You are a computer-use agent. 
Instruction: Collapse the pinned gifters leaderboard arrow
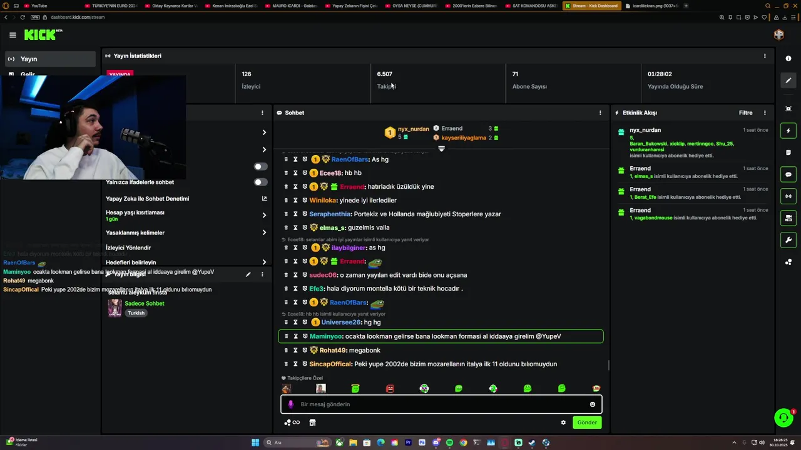[x=441, y=149]
